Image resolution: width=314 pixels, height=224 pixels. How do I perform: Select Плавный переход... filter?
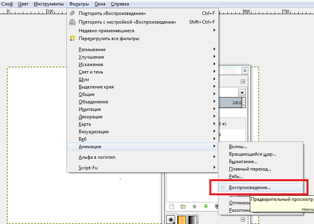(261, 169)
